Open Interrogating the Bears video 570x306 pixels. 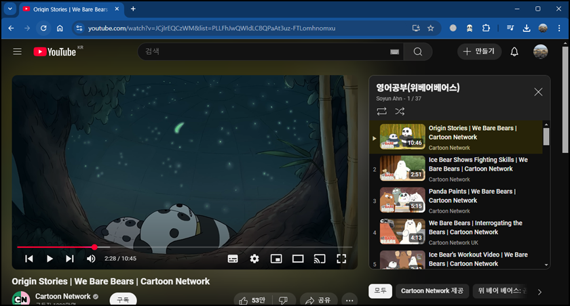click(456, 232)
